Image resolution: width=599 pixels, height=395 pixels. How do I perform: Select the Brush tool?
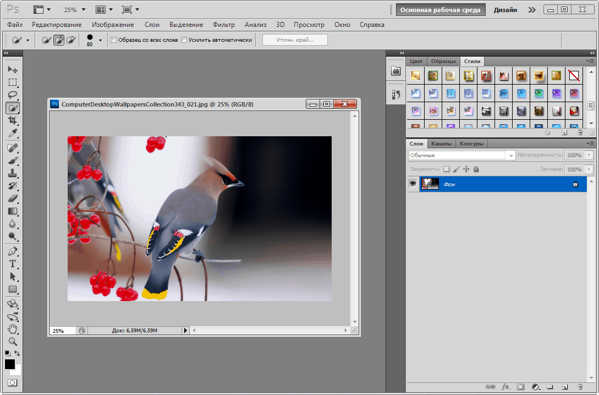(13, 160)
